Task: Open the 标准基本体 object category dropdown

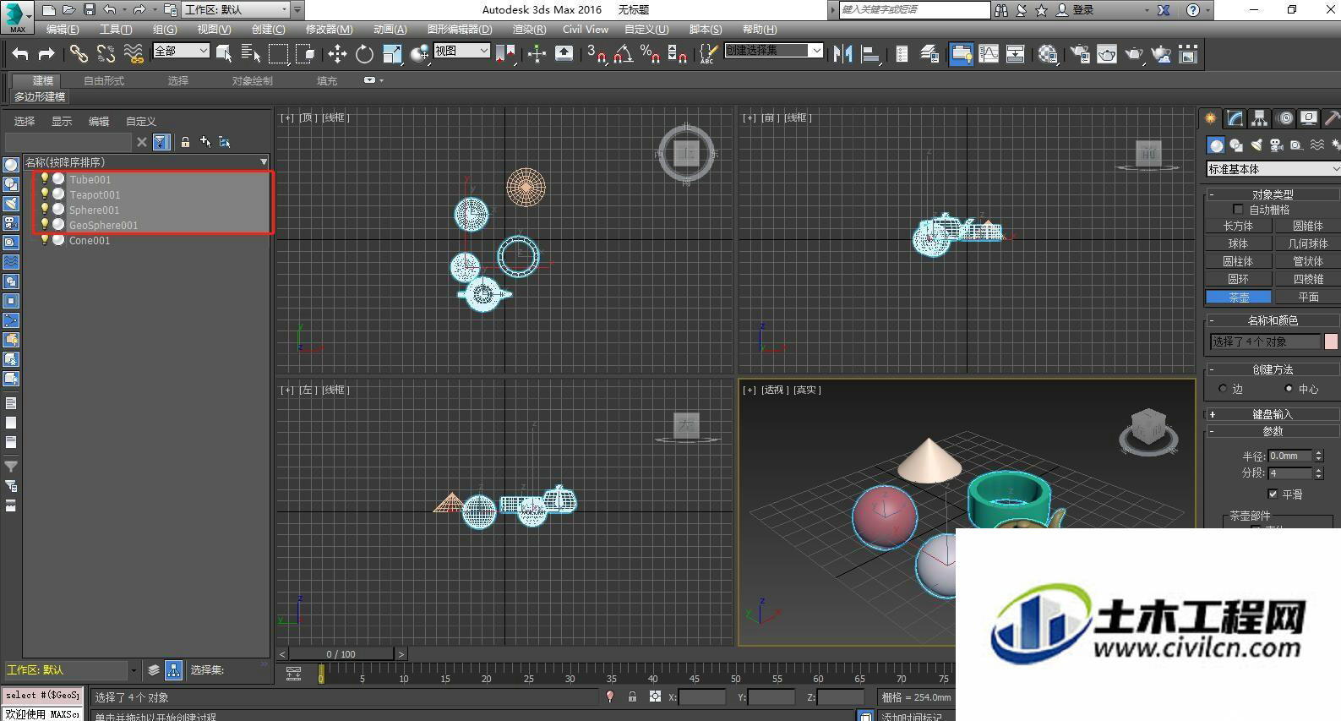Action: [x=1273, y=169]
